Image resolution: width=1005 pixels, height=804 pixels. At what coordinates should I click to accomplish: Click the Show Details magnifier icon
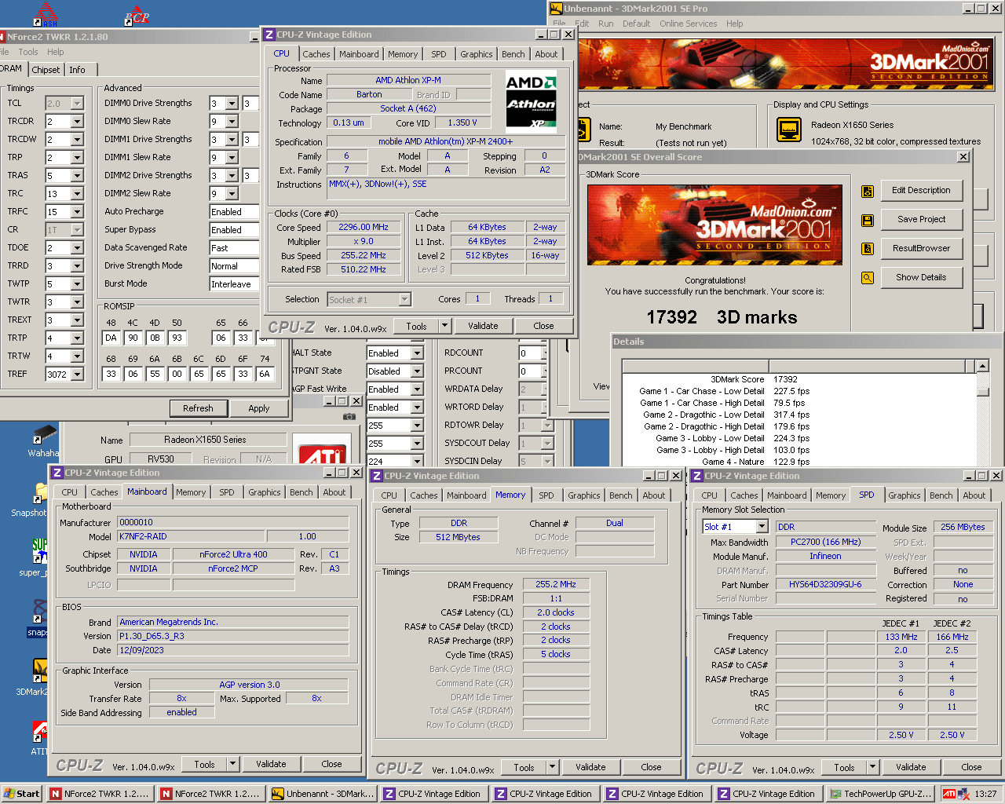tap(868, 278)
